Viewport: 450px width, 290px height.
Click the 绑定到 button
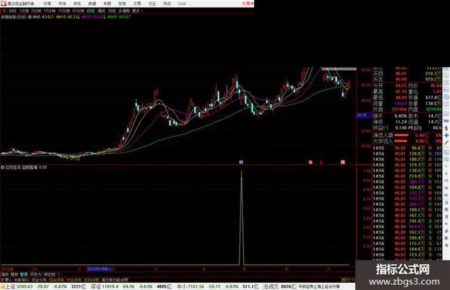[x=50, y=274]
